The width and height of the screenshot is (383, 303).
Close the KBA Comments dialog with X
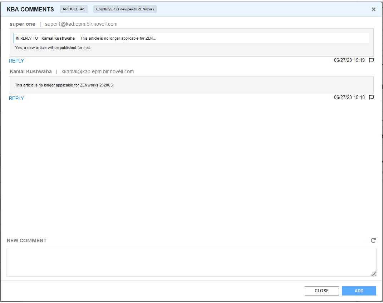[x=373, y=9]
